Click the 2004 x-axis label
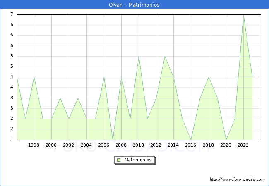The width and height of the screenshot is (269, 186). (x=86, y=145)
